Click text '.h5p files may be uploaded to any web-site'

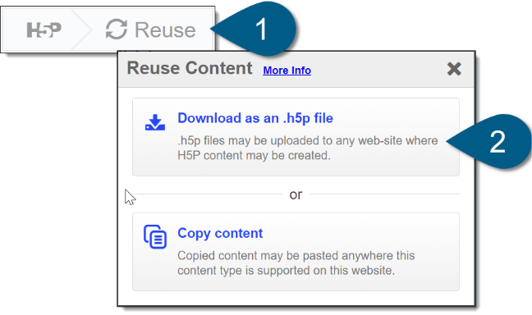[x=290, y=140]
